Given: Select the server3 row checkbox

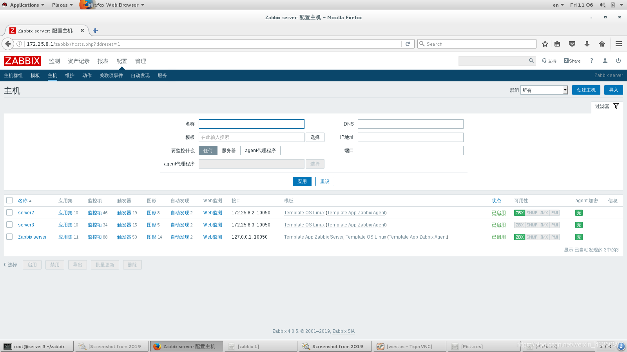Looking at the screenshot, I should click(9, 224).
